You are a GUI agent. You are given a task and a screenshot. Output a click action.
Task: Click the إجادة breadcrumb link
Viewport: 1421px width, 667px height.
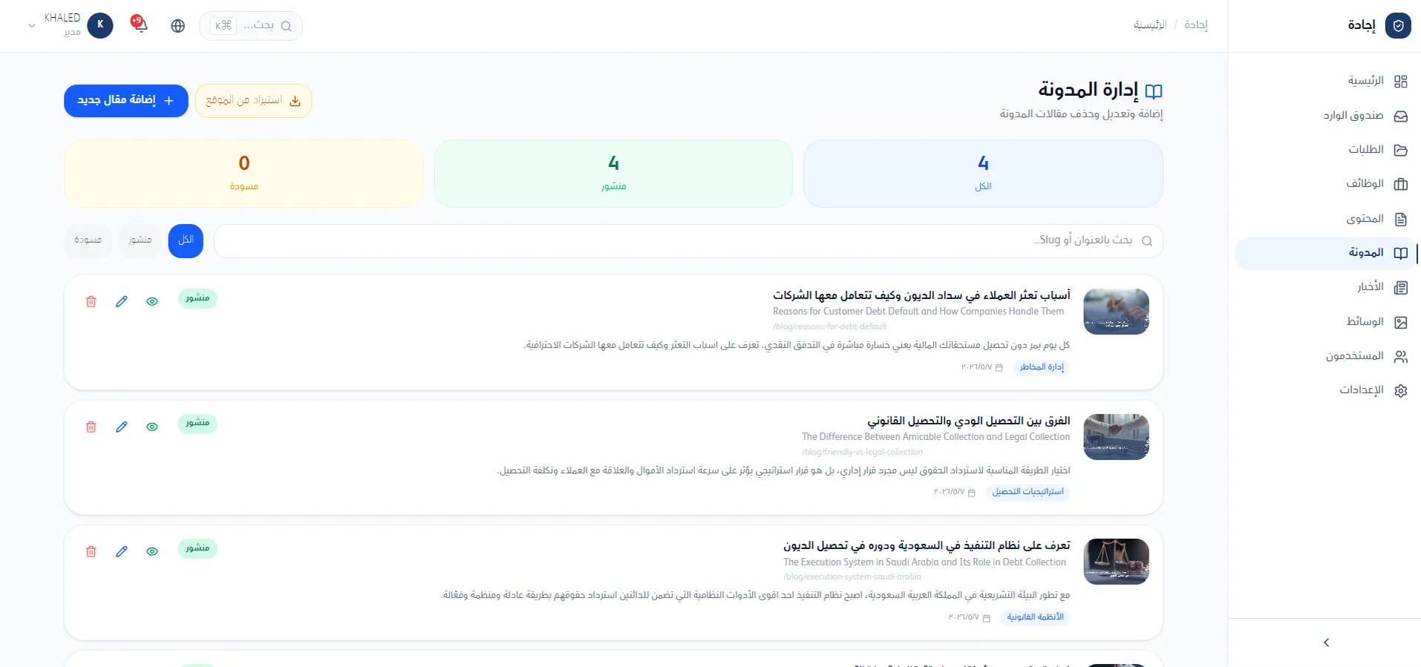point(1196,25)
